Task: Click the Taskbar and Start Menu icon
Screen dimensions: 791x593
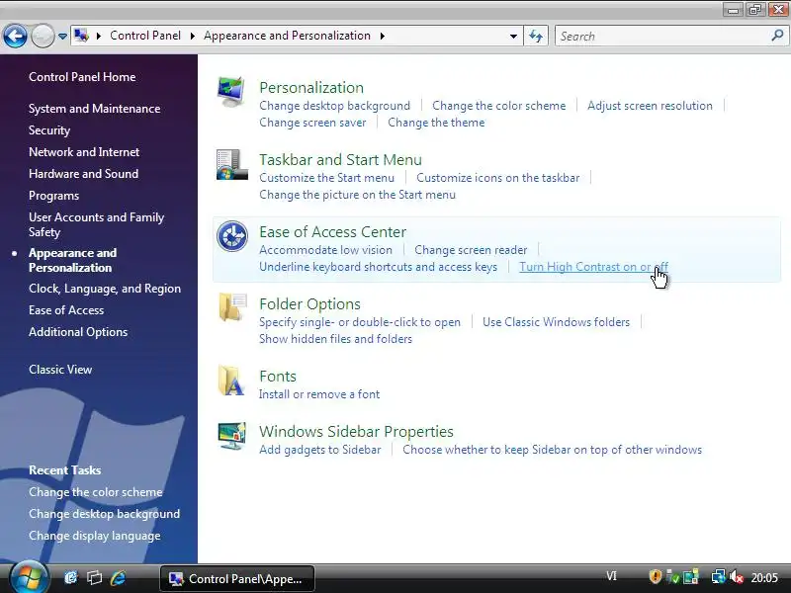Action: (232, 164)
